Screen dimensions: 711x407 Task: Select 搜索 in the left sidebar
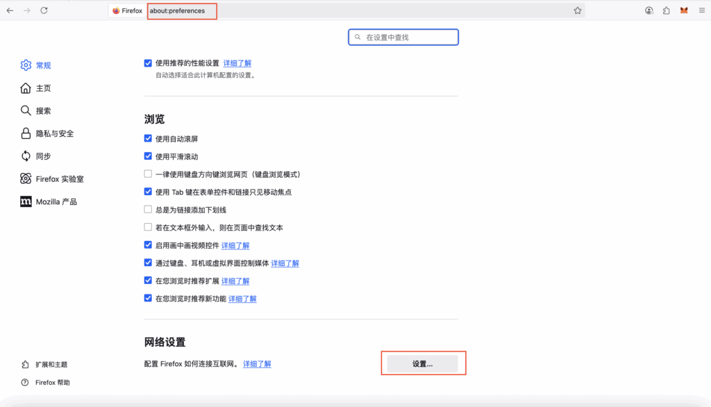pyautogui.click(x=43, y=110)
